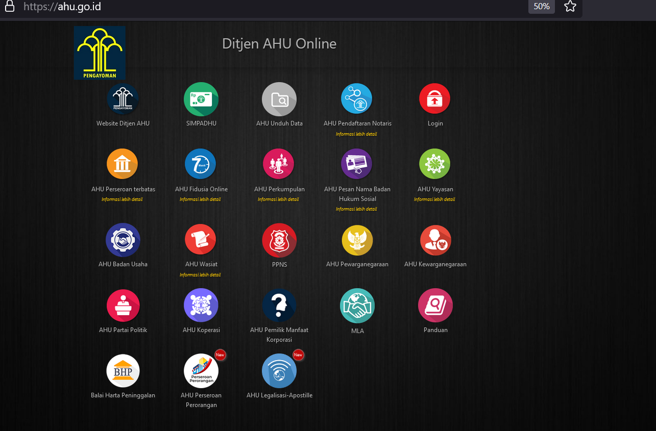Image resolution: width=656 pixels, height=431 pixels.
Task: Click the Panduan text label
Action: (435, 330)
